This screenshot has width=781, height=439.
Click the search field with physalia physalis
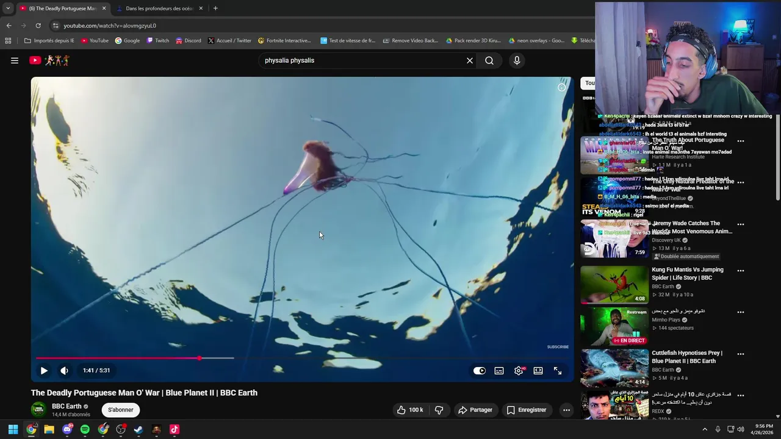(360, 60)
